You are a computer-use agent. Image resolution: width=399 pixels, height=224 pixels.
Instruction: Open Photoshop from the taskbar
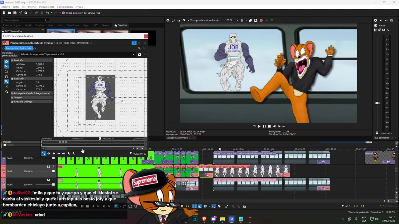(195, 219)
